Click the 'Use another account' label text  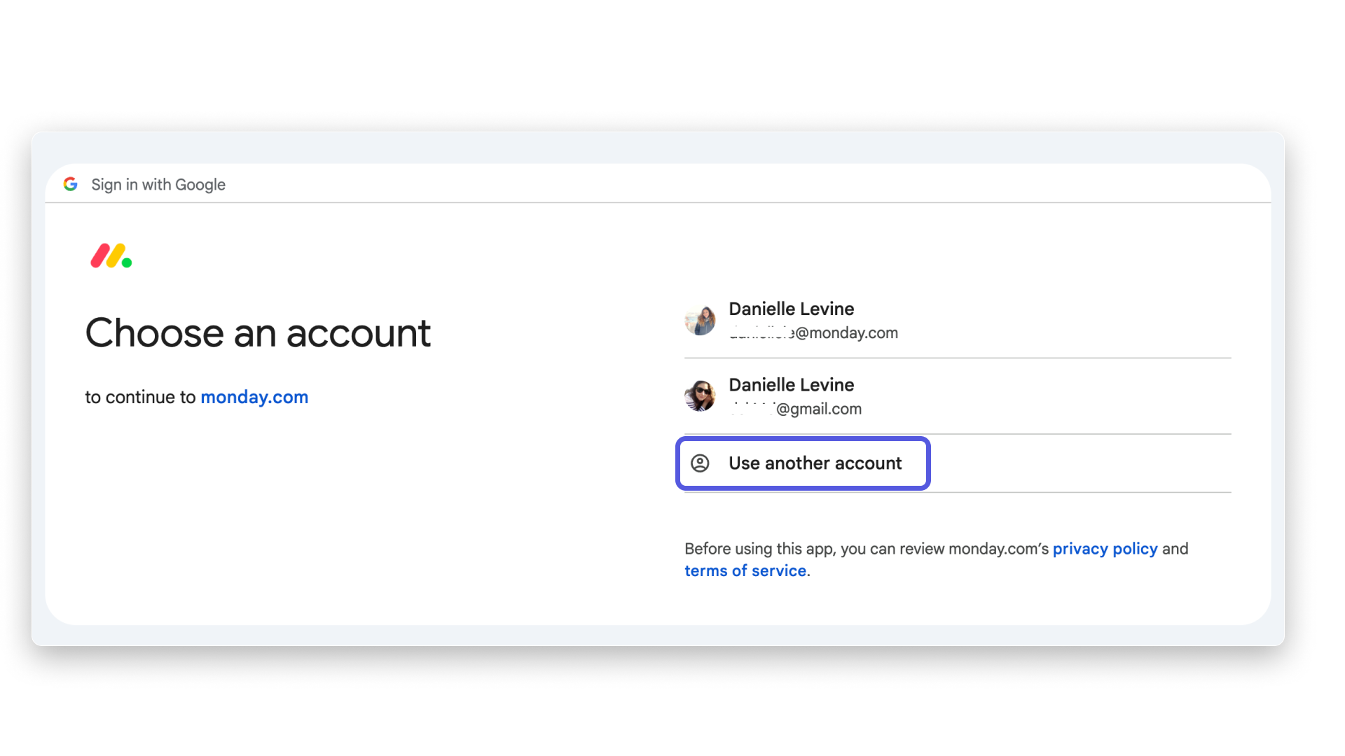coord(815,463)
